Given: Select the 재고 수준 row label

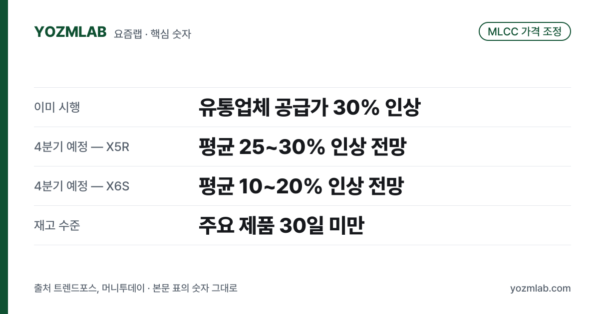Looking at the screenshot, I should coord(57,225).
